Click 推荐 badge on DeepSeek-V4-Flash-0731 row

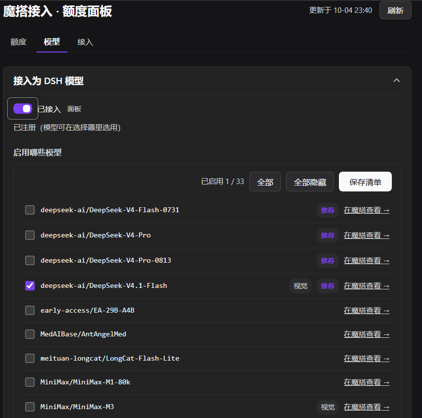point(328,210)
